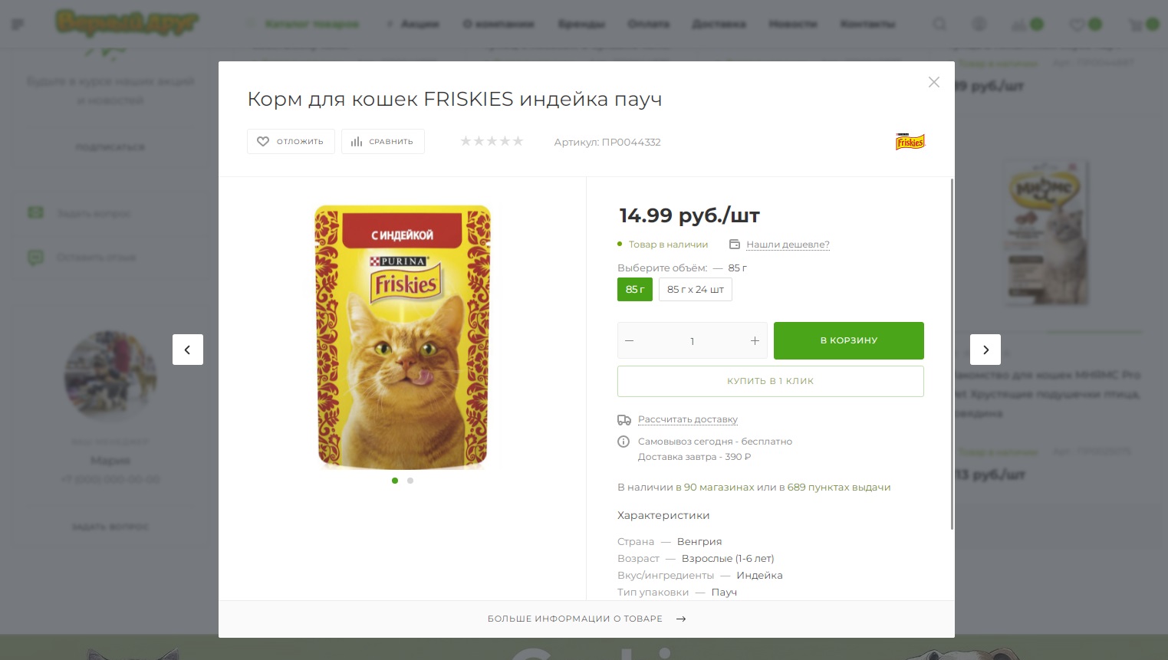
Task: Go to the previous product arrow
Action: 188,350
